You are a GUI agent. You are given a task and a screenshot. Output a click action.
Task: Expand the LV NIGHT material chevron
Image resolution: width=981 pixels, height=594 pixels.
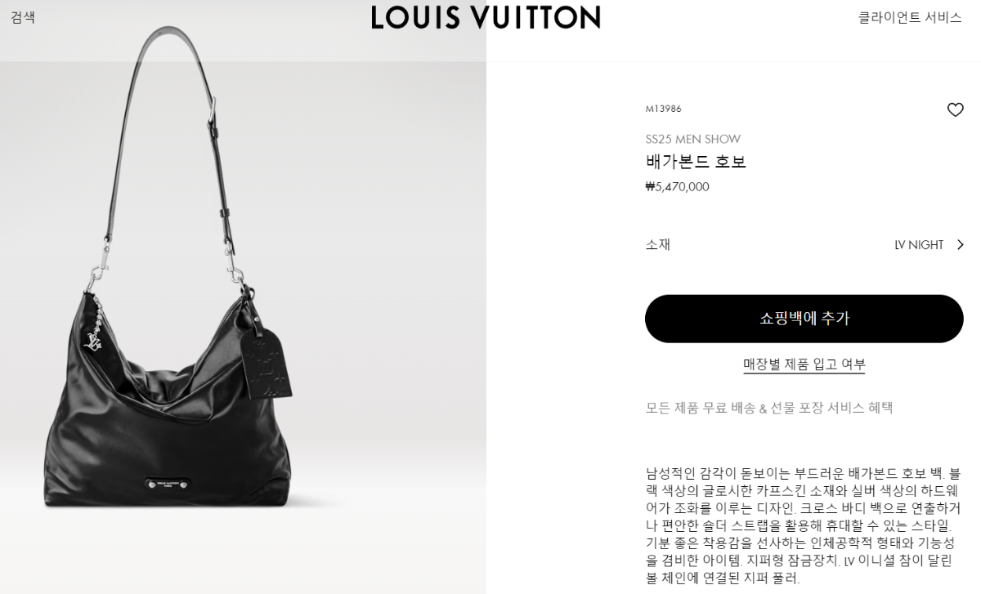coord(960,244)
